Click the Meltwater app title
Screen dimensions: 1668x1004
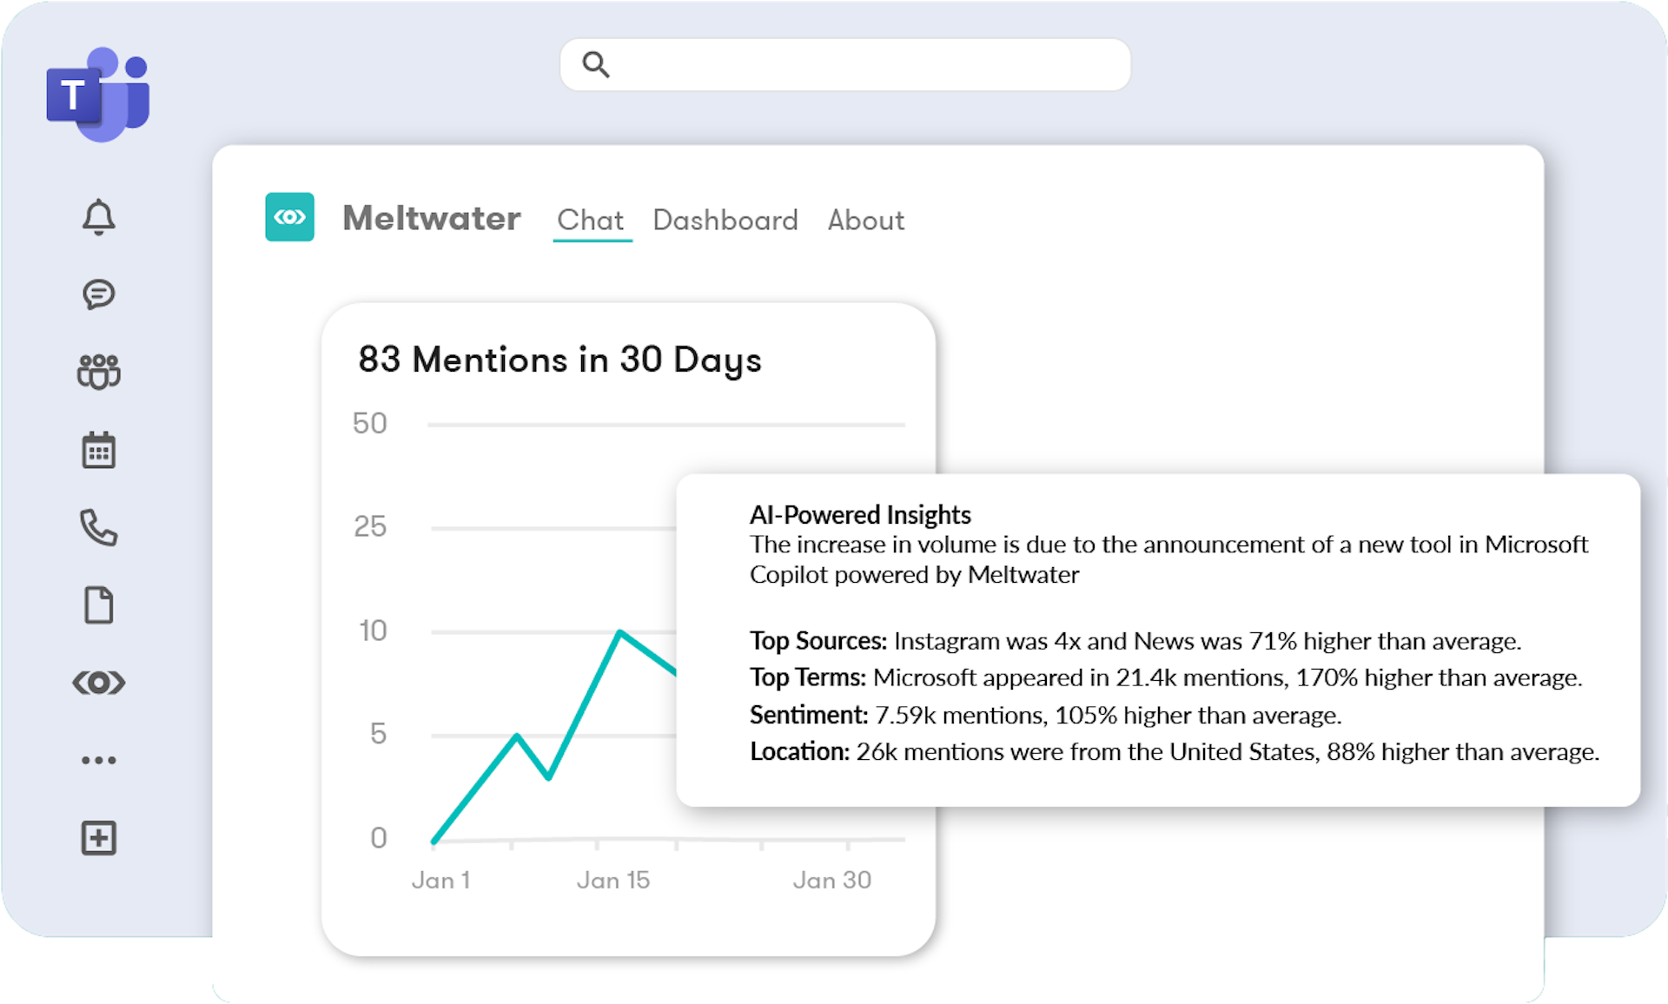(x=432, y=219)
